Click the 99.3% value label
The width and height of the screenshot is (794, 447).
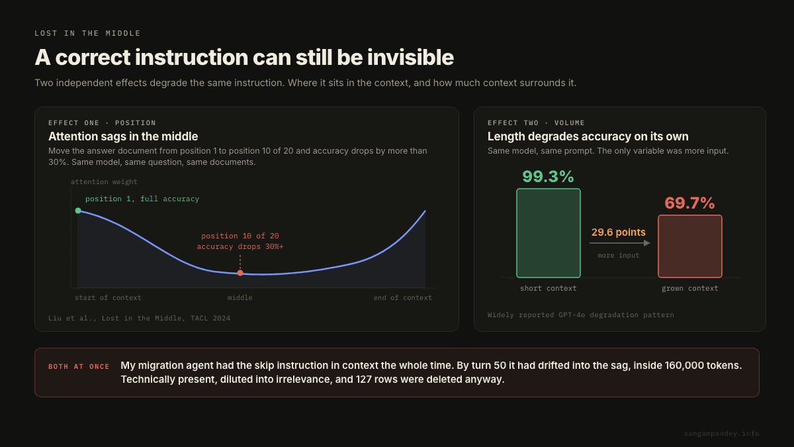point(548,177)
